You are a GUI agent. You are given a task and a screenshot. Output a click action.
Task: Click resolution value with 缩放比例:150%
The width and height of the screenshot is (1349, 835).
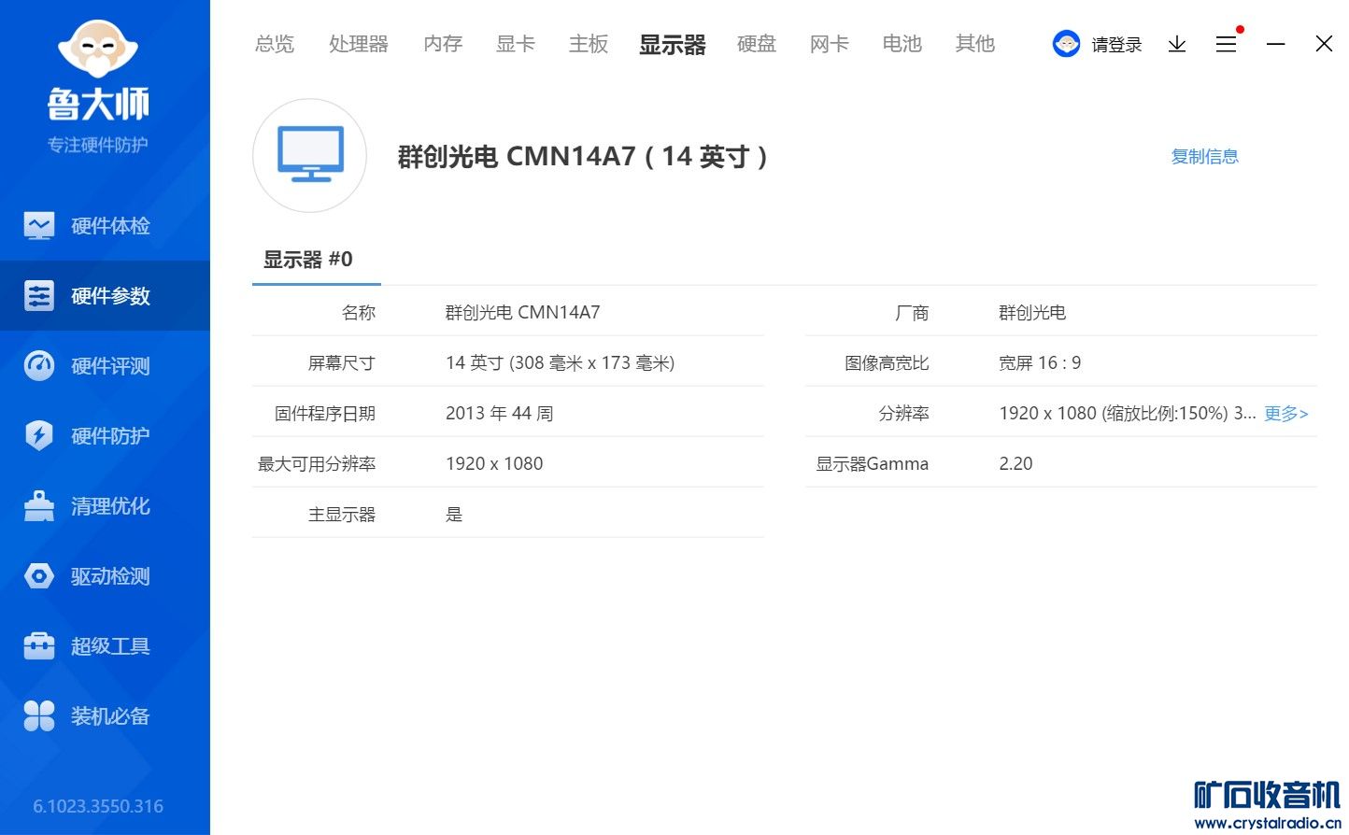tap(1128, 414)
